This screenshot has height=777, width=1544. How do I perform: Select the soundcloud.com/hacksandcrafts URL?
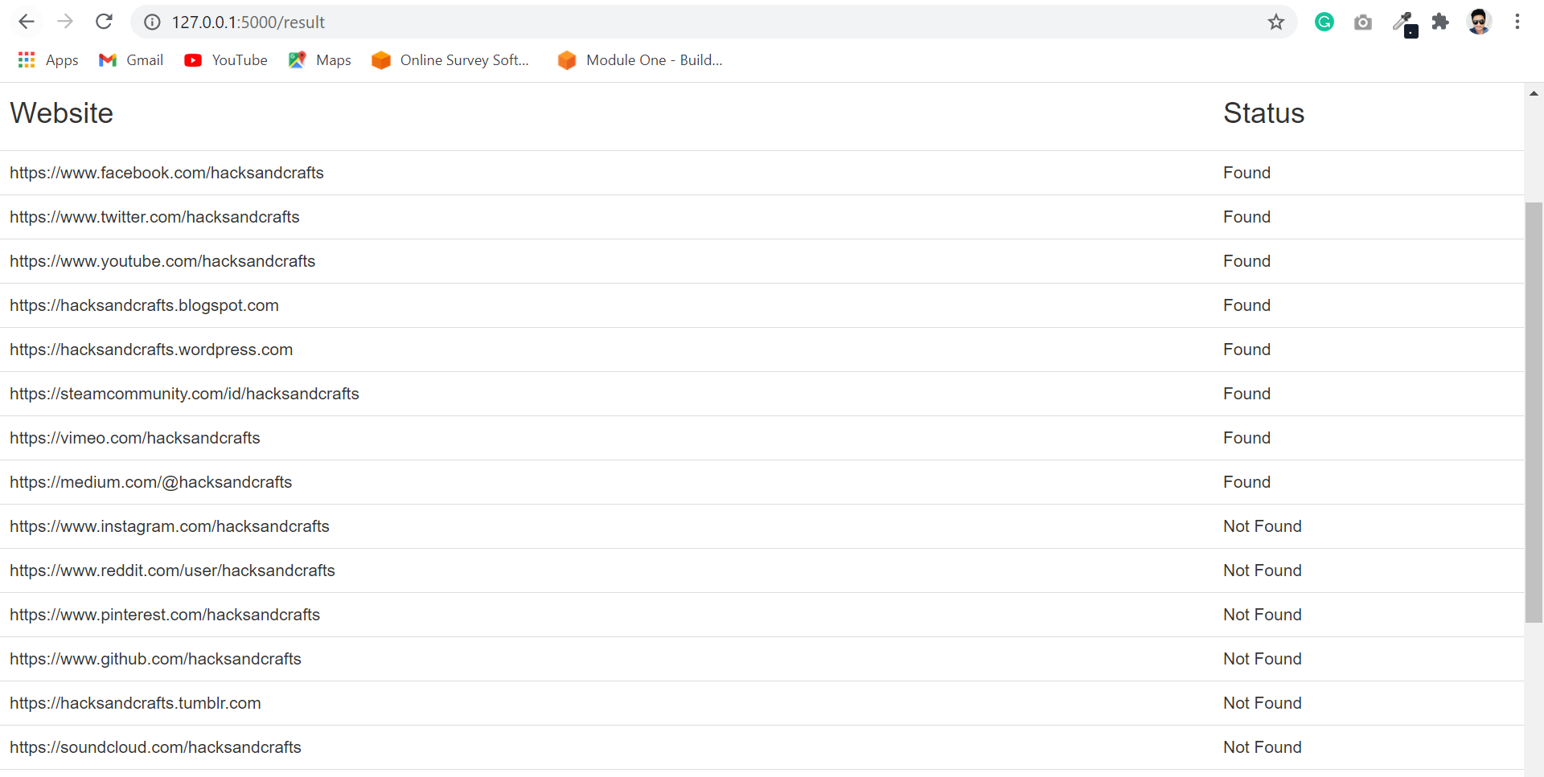click(155, 747)
